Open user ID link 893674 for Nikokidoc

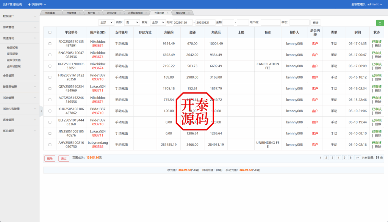pos(99,46)
